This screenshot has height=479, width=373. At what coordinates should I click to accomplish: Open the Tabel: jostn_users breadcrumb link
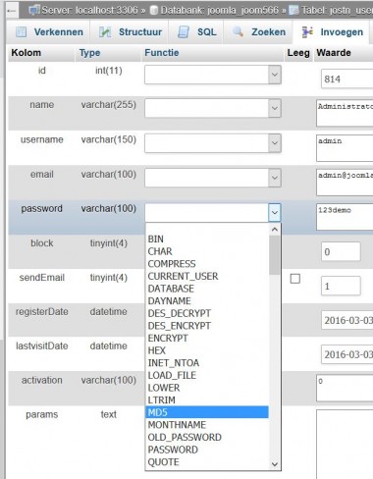[x=337, y=11]
